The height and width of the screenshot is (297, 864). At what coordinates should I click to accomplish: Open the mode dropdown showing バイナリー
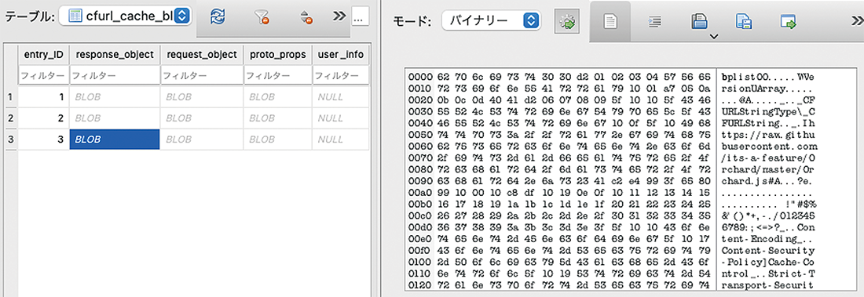tap(492, 21)
